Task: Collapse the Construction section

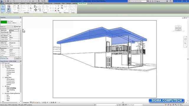Action: point(19,41)
